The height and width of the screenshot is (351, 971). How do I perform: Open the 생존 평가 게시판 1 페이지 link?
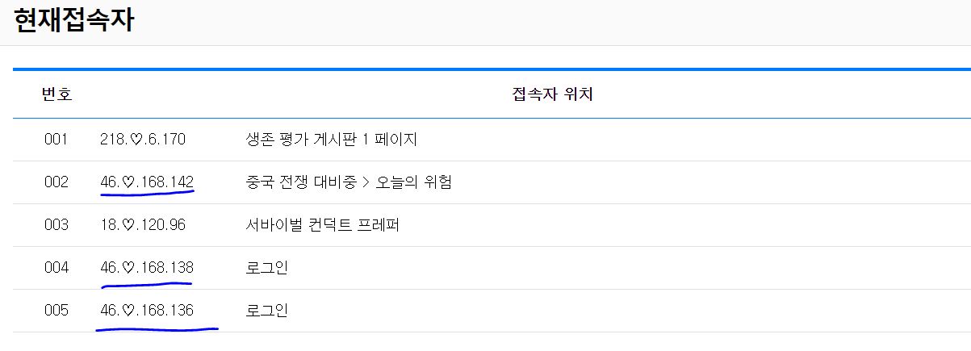point(331,140)
